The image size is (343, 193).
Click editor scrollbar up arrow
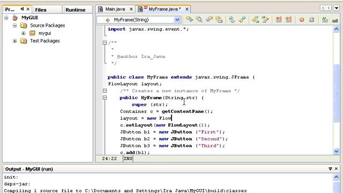(x=337, y=29)
